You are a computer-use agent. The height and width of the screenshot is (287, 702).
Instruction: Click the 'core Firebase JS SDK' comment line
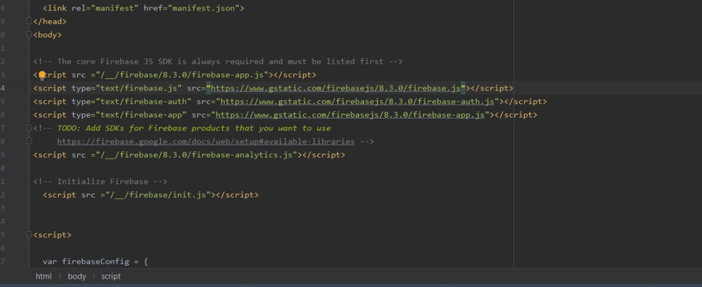coord(218,61)
